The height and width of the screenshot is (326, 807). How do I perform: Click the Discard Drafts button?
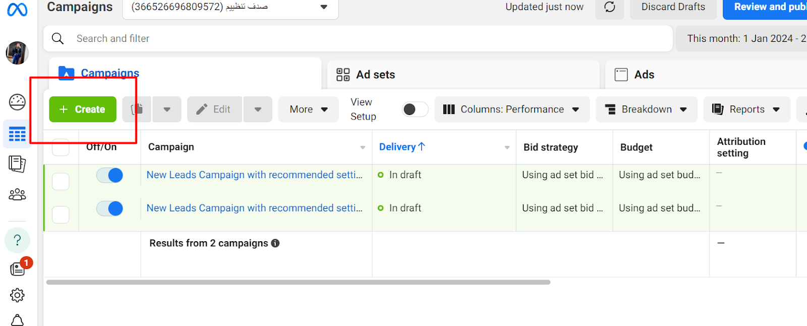673,7
